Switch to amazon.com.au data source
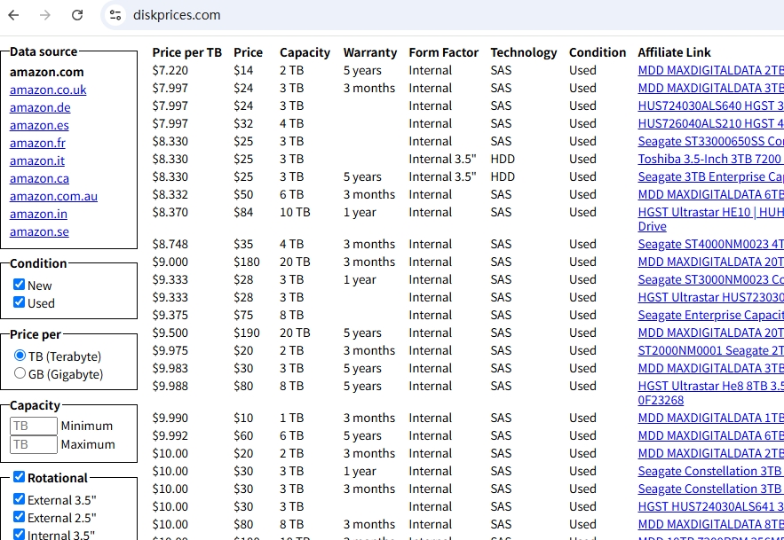 pyautogui.click(x=53, y=196)
